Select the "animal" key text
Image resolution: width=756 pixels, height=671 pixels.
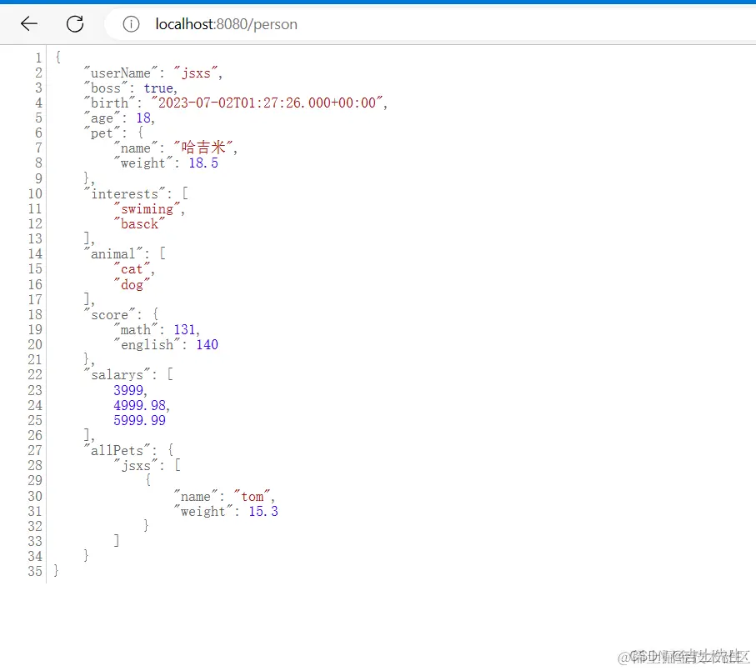pyautogui.click(x=113, y=253)
